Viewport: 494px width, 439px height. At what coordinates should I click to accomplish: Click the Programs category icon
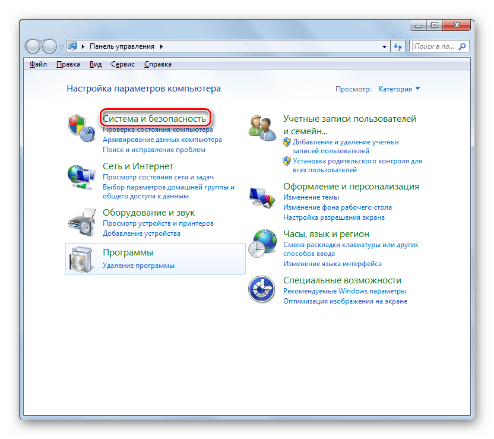[x=81, y=260]
